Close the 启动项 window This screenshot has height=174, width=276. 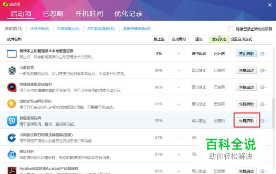click(270, 5)
